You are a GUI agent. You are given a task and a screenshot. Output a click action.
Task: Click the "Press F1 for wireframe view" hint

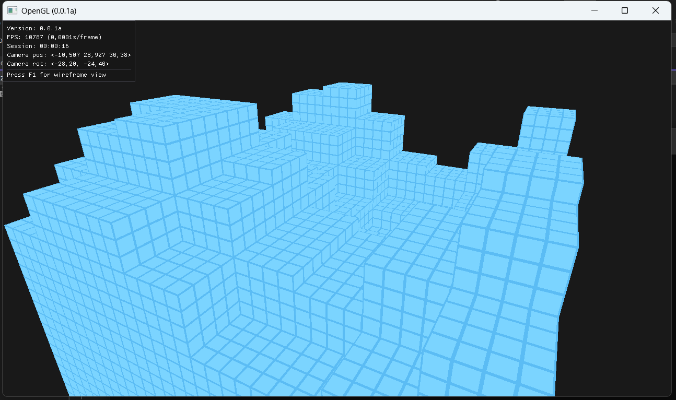point(56,75)
